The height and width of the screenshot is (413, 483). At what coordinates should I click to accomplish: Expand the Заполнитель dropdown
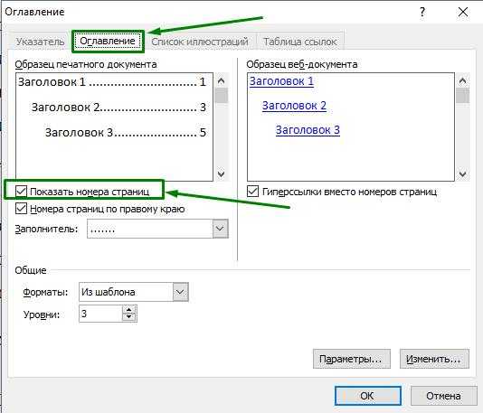pos(220,229)
